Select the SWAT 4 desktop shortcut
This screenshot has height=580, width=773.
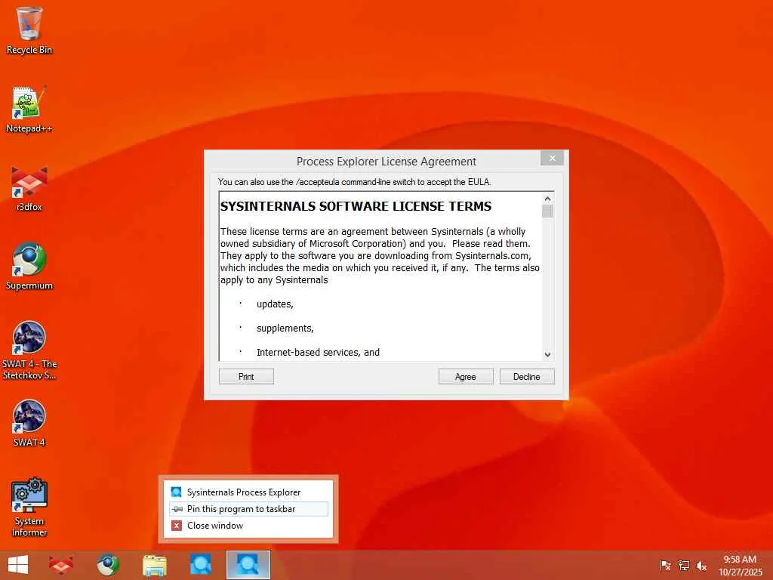click(x=29, y=423)
